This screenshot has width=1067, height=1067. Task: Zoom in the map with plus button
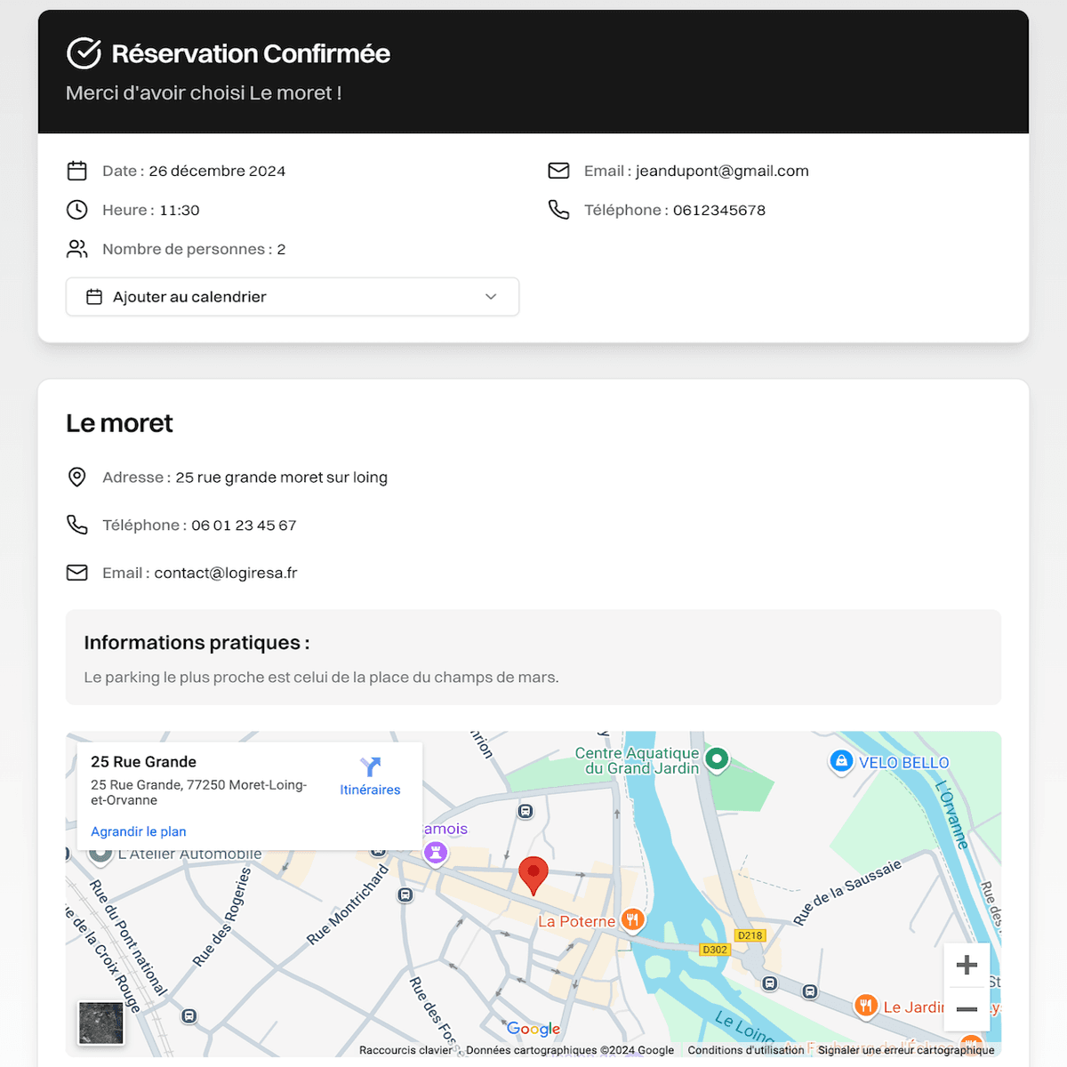tap(967, 966)
